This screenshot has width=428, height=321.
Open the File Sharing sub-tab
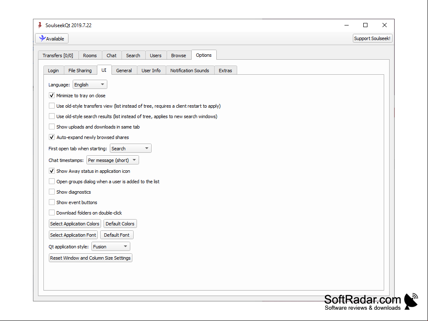80,71
